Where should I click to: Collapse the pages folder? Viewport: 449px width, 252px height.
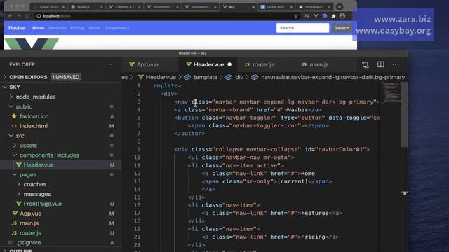tap(15, 174)
